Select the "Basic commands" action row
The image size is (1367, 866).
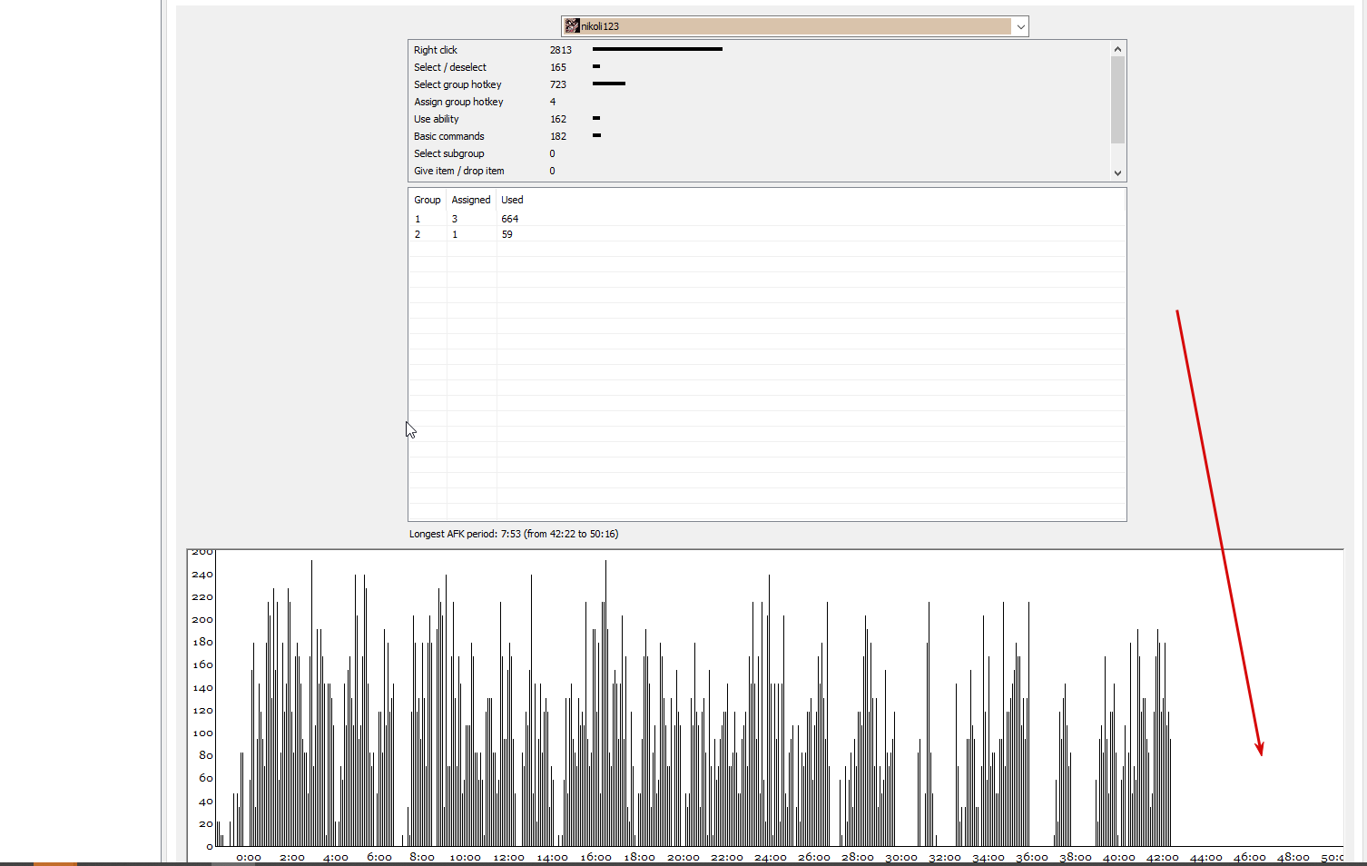click(x=759, y=136)
